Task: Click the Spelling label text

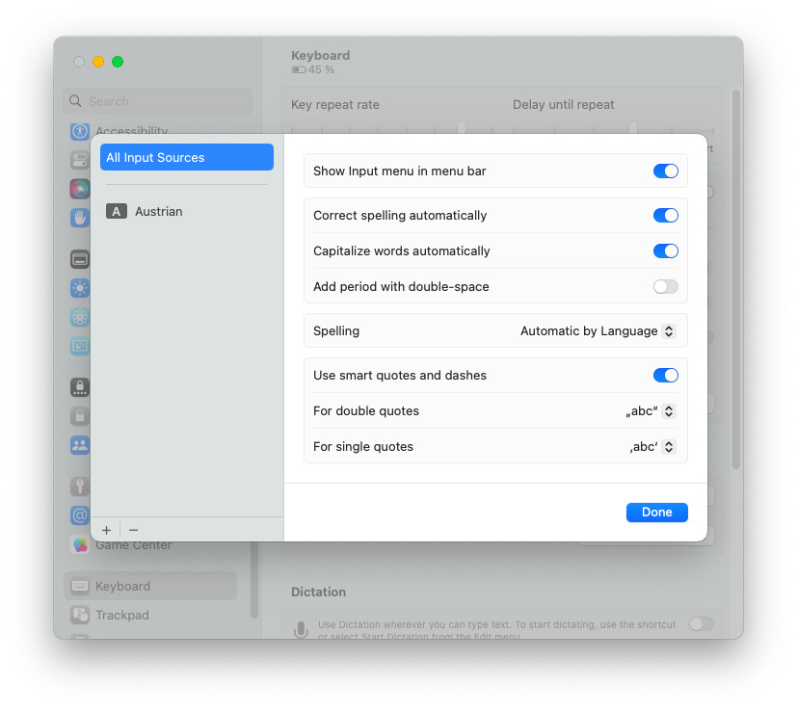Action: pos(336,331)
